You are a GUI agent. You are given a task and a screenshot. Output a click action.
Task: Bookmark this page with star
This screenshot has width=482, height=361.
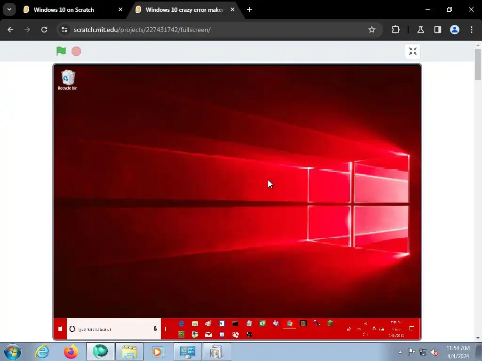coord(372,30)
